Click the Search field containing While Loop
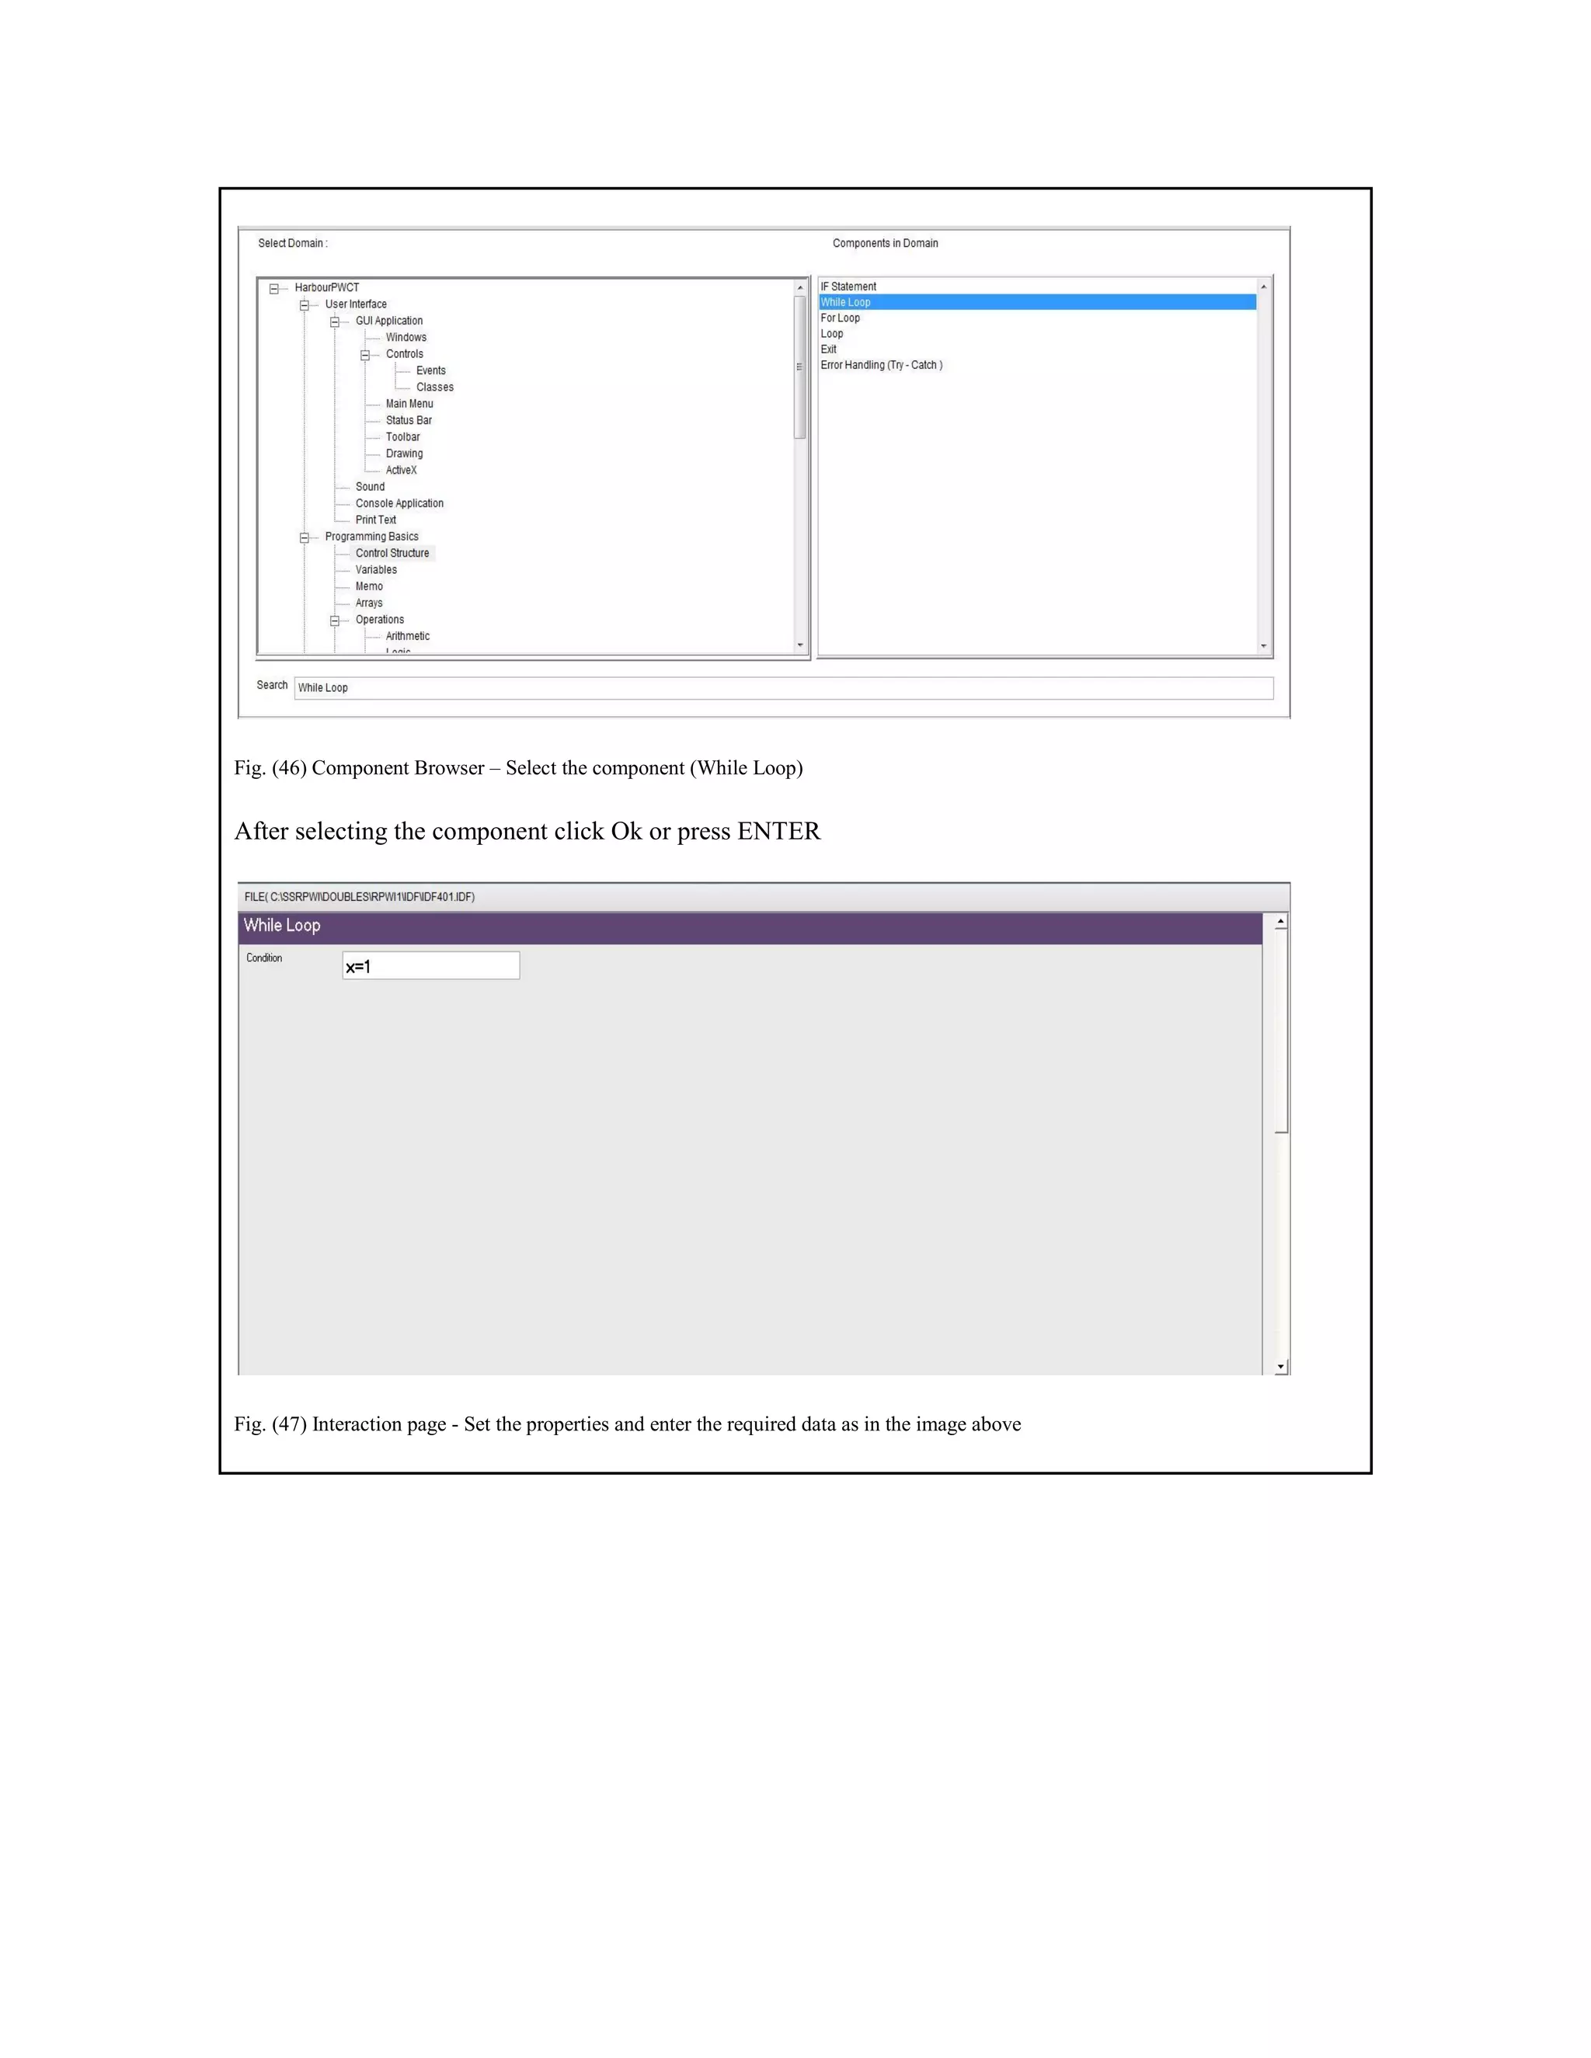1591x2058 pixels. click(783, 688)
